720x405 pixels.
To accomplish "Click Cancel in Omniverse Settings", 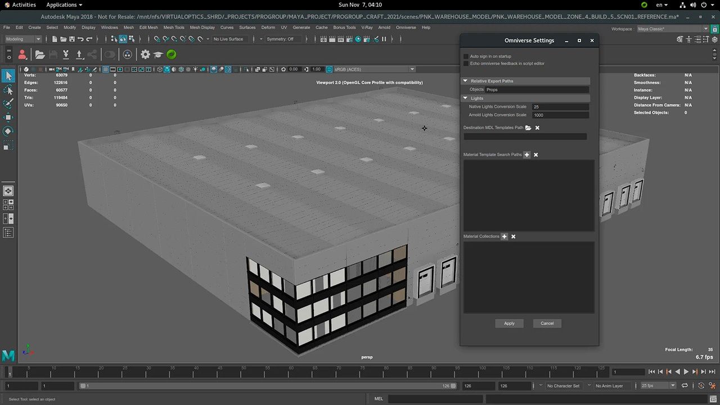I will pos(547,323).
